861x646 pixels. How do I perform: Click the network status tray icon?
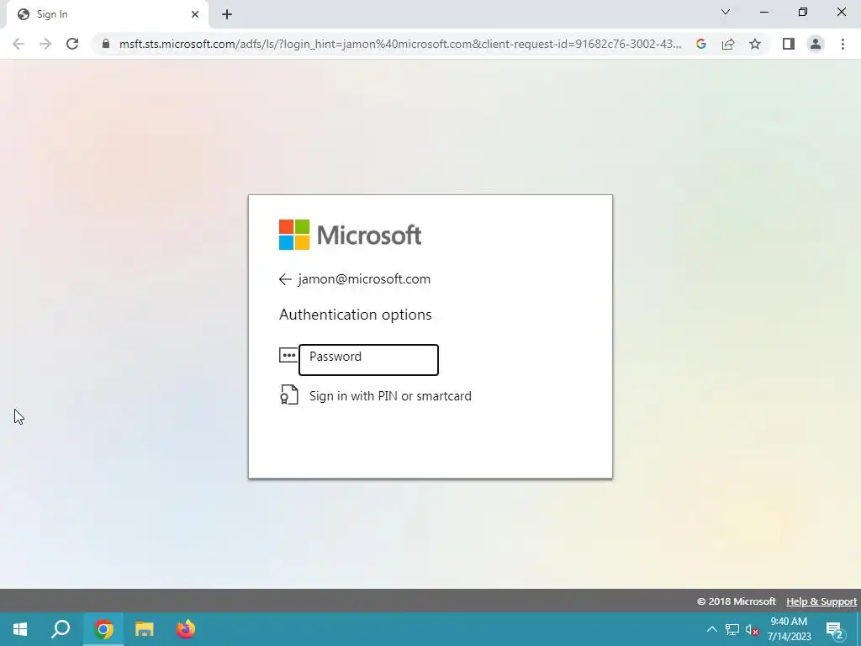[x=732, y=629]
